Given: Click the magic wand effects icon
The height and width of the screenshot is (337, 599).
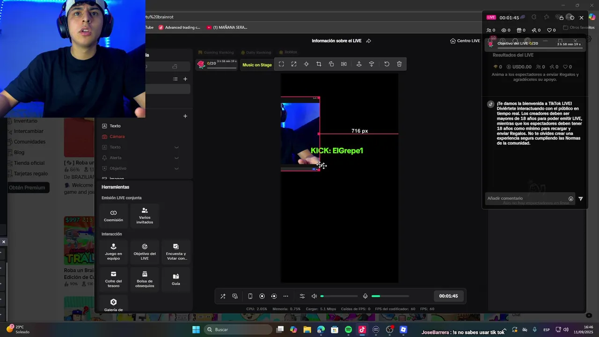Looking at the screenshot, I should point(223,296).
